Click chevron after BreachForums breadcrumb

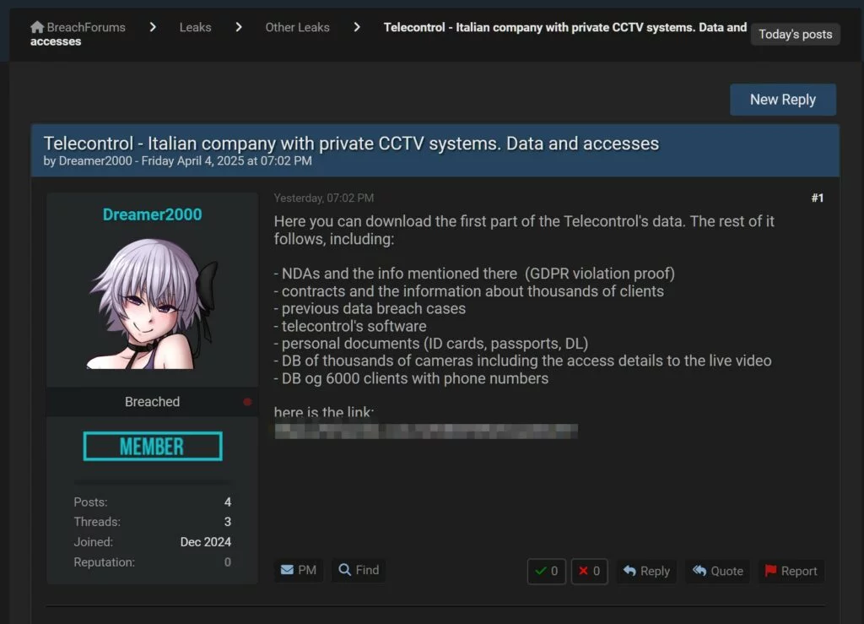(153, 27)
